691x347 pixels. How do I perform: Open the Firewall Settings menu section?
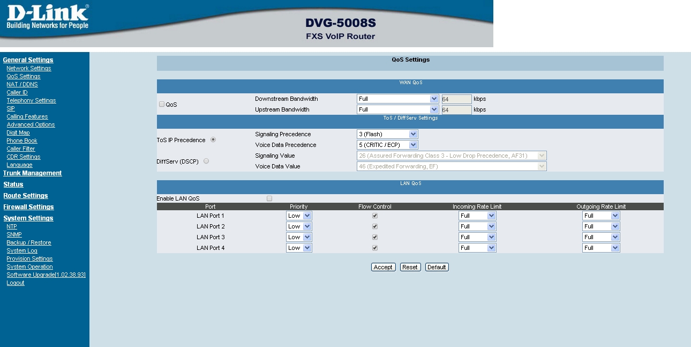point(28,207)
